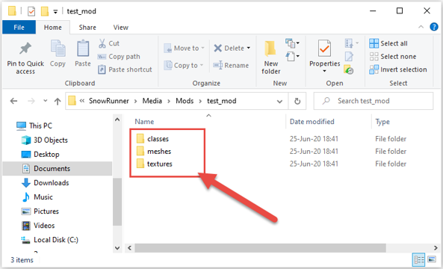This screenshot has height=269, width=443.
Task: Click Copy path in the ribbon
Action: tap(119, 57)
